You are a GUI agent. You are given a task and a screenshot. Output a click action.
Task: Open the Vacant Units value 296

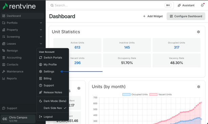(77, 63)
